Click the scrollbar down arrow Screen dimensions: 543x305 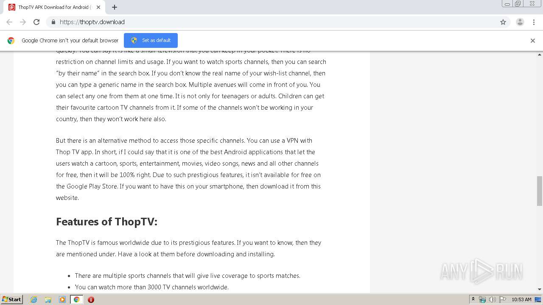540,289
